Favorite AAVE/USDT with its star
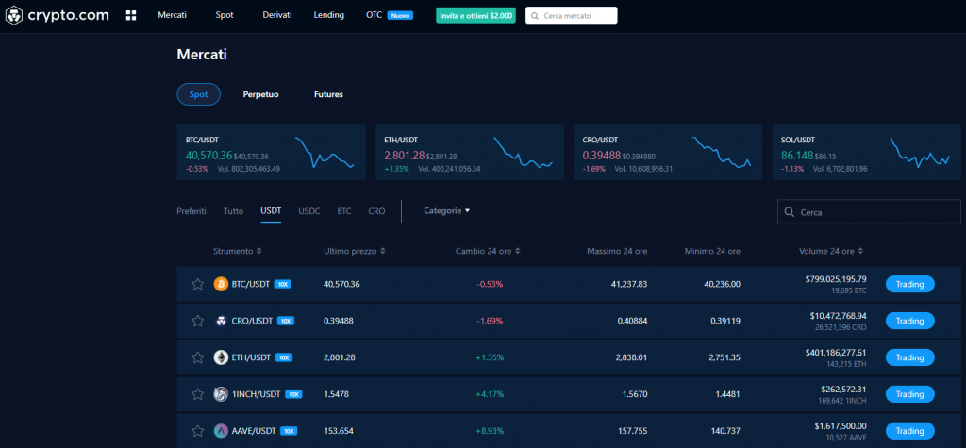Viewport: 966px width, 448px height. point(198,431)
